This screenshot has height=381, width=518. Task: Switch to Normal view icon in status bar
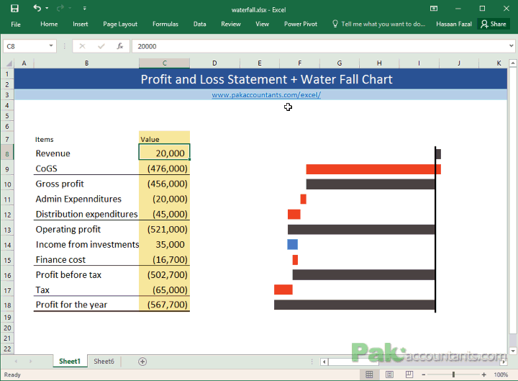pos(369,375)
